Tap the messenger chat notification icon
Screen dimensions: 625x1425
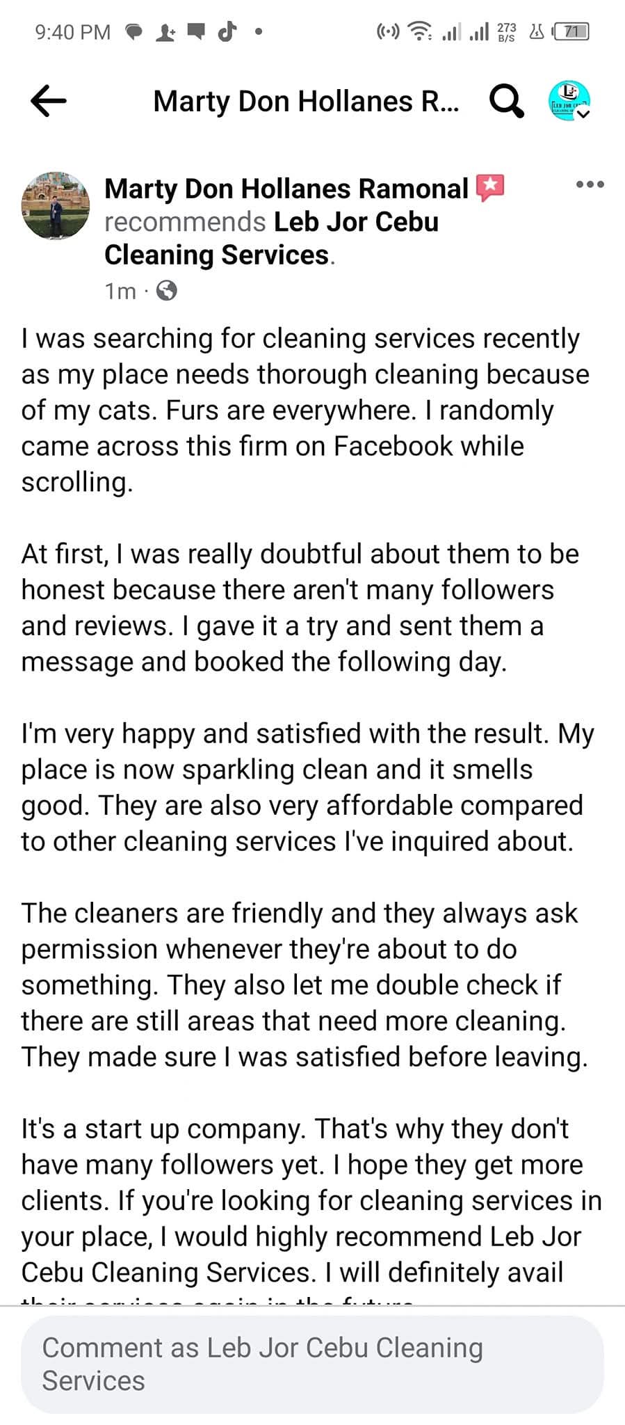point(133,32)
